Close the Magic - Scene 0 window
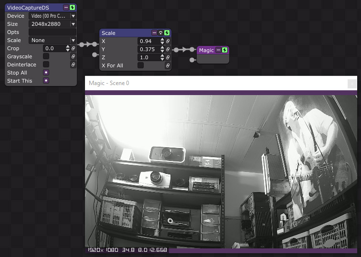The image size is (361, 257). point(352,84)
